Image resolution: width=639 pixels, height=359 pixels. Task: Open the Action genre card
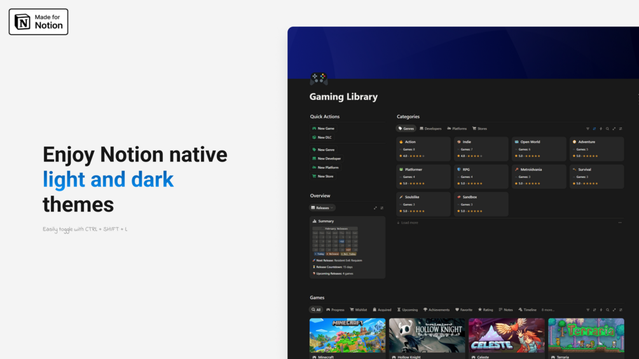(423, 149)
